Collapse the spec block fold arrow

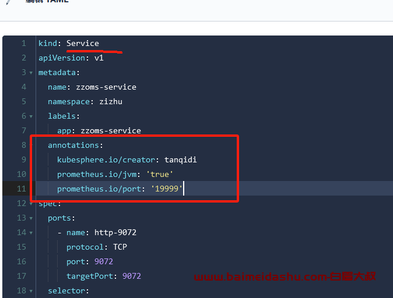tap(31, 204)
